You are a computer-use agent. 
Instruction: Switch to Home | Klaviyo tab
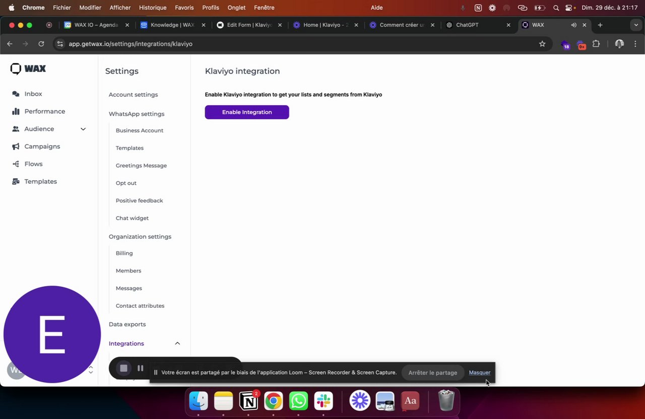[326, 25]
